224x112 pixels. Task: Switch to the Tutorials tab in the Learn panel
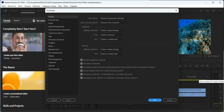7,20
